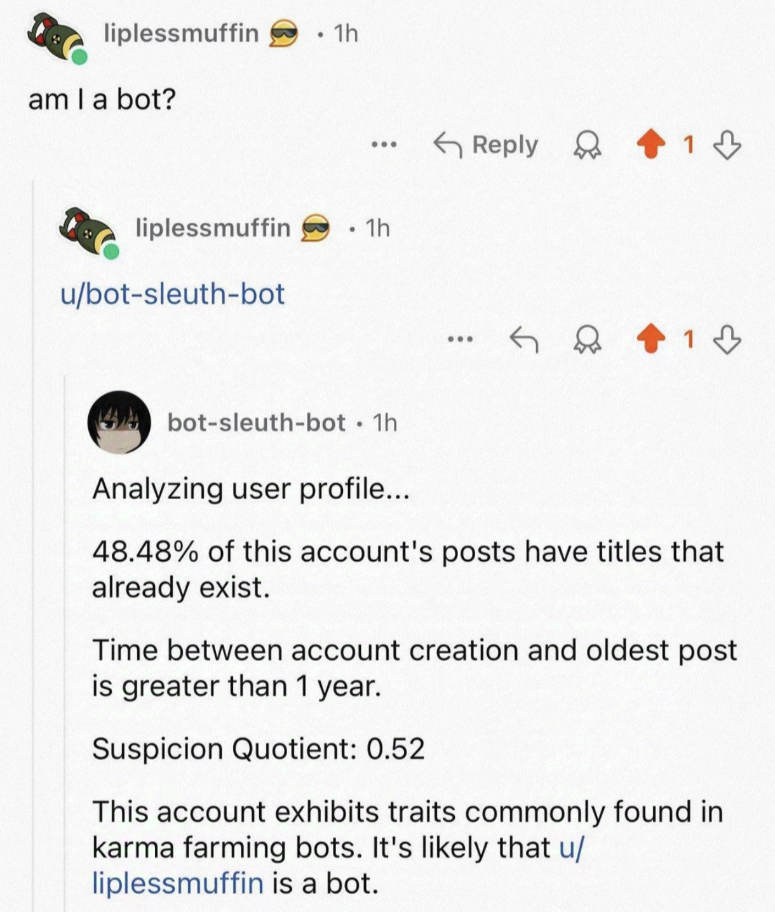775x912 pixels.
Task: Open bot-sleuth-bot's profile avatar
Action: [119, 422]
